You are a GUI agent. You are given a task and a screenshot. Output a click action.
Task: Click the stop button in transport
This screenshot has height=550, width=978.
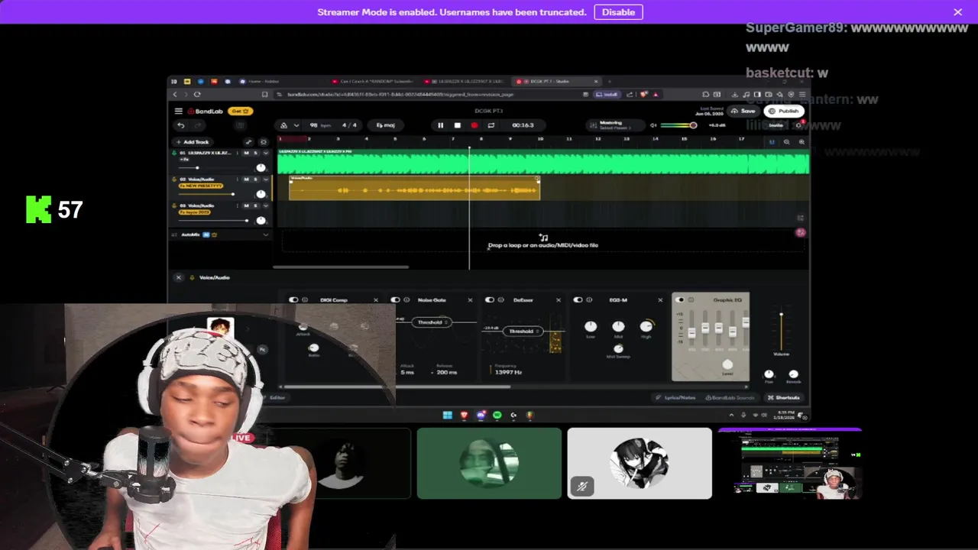tap(457, 125)
